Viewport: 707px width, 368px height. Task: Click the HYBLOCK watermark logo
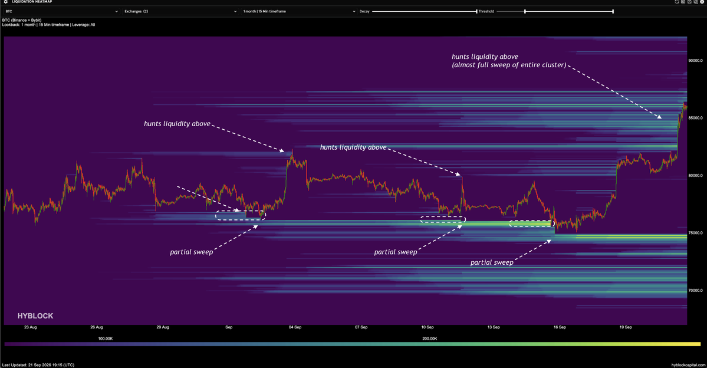click(35, 316)
